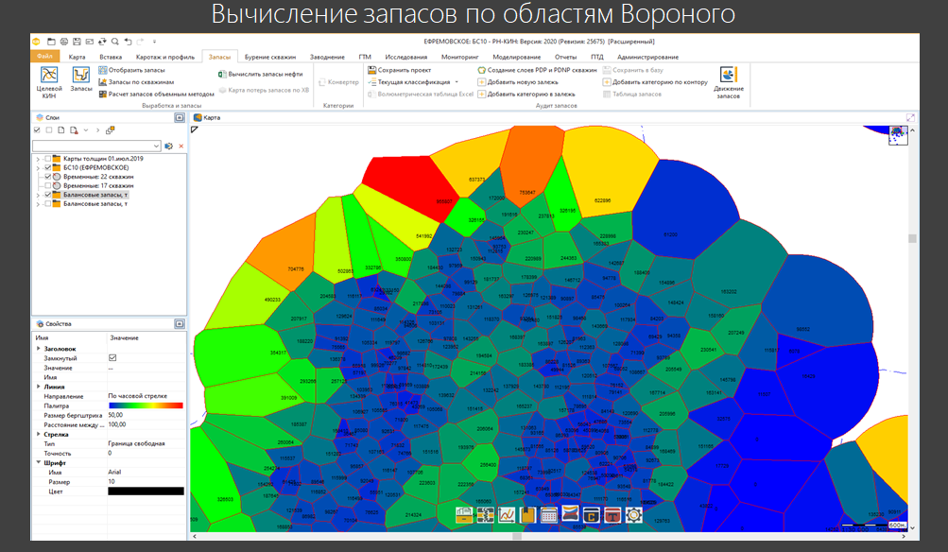Switch to the Каротаж и профиль tab
The image size is (948, 552).
point(165,57)
